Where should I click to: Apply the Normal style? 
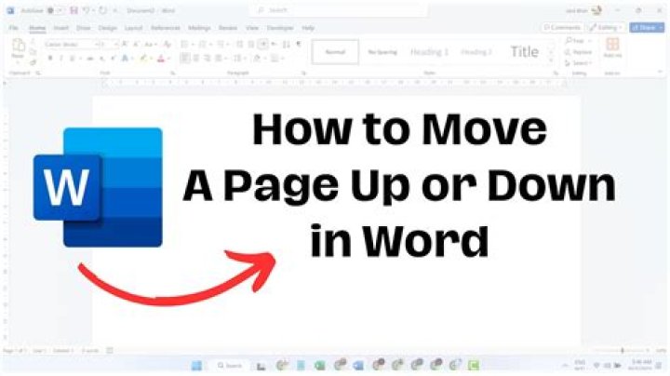click(x=335, y=52)
